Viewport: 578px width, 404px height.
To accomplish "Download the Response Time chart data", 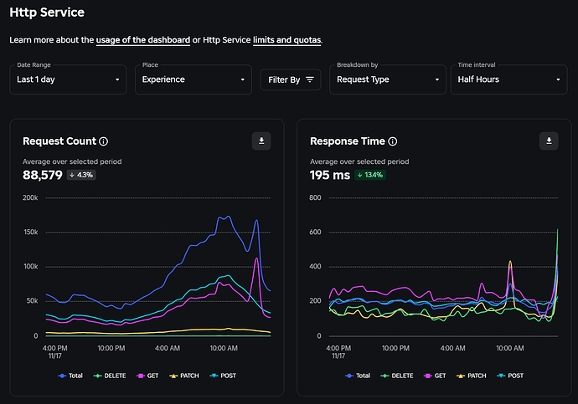I will 549,141.
